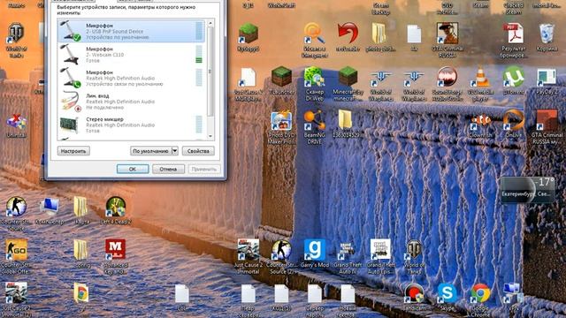This screenshot has height=318, width=566.
Task: Select the Webcam C110 microphone entry
Action: [x=131, y=55]
